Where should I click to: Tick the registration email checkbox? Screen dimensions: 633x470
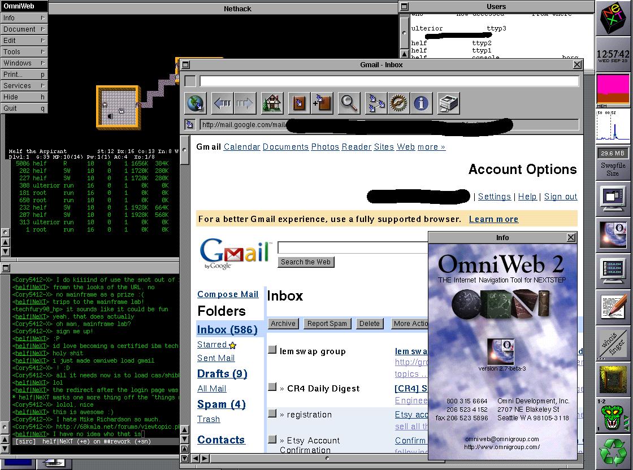pyautogui.click(x=272, y=414)
